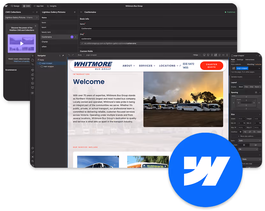Open the Search magnifier icon at the sidebar bottom
Screen dimensions: 265x211
coord(33,161)
